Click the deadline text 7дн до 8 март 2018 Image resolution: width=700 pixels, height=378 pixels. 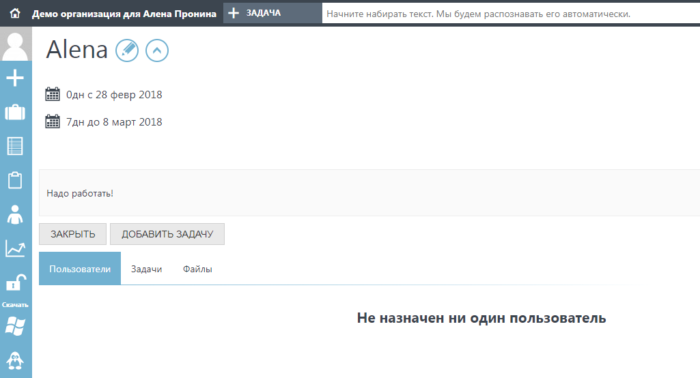(x=114, y=122)
